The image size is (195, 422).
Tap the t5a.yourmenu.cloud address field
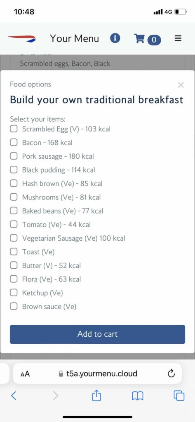97,373
